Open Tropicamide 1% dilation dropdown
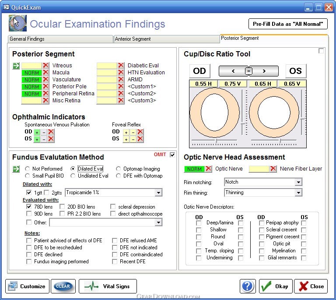The image size is (336, 300). click(158, 192)
